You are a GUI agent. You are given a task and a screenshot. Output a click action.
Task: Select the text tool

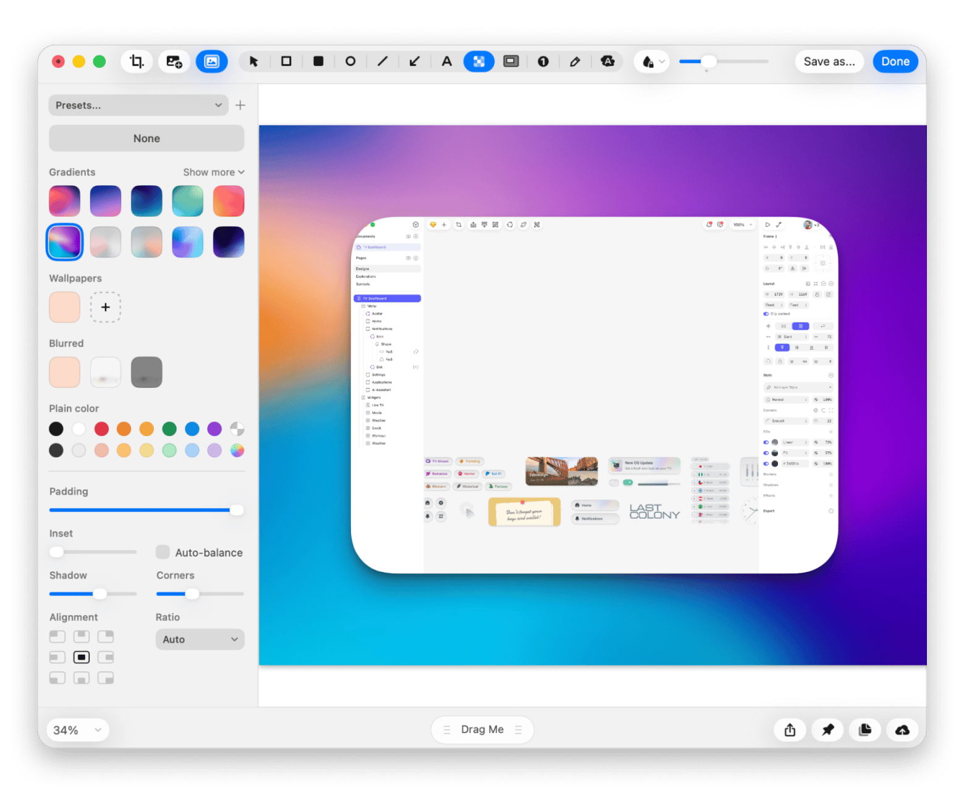447,62
